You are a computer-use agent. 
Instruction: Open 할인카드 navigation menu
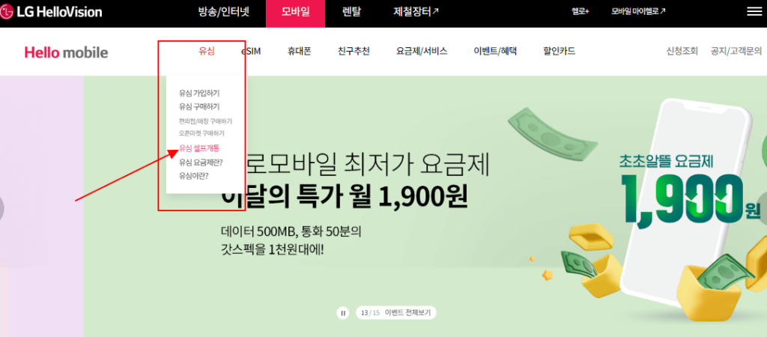pos(559,51)
